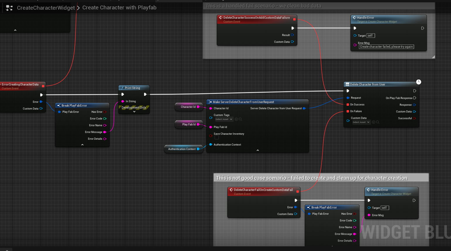Click Error Name pin on the bottom Break PlayFabError
Viewport: 451px width, 251px height.
[355, 227]
